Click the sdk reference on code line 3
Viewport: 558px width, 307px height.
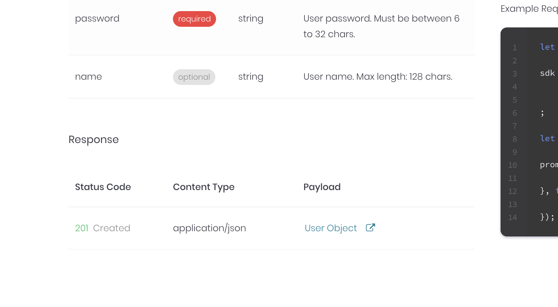point(547,73)
